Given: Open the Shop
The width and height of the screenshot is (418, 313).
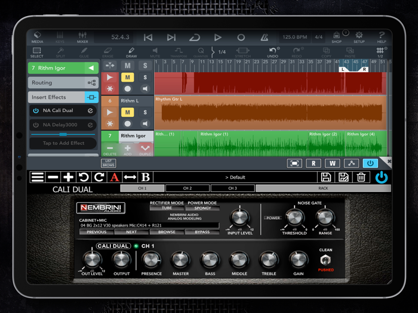Looking at the screenshot, I should pyautogui.click(x=337, y=37).
